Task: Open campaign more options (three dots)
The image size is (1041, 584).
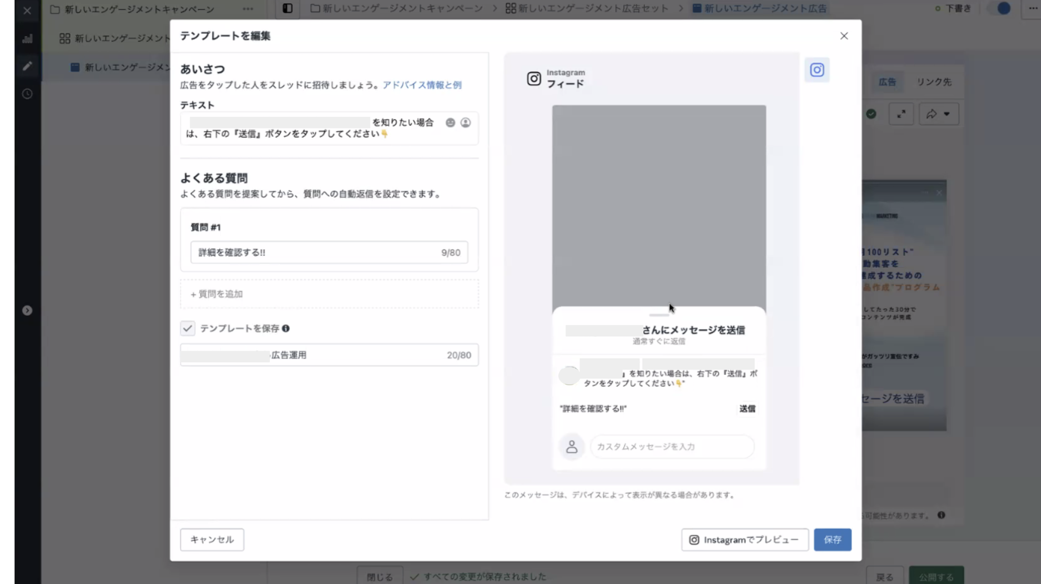Action: tap(248, 9)
